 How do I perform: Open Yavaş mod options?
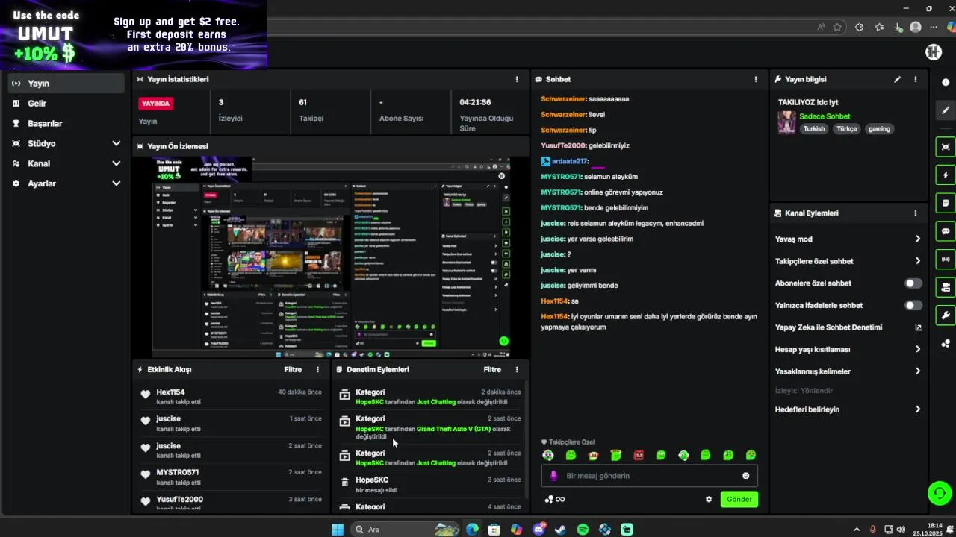(x=848, y=239)
